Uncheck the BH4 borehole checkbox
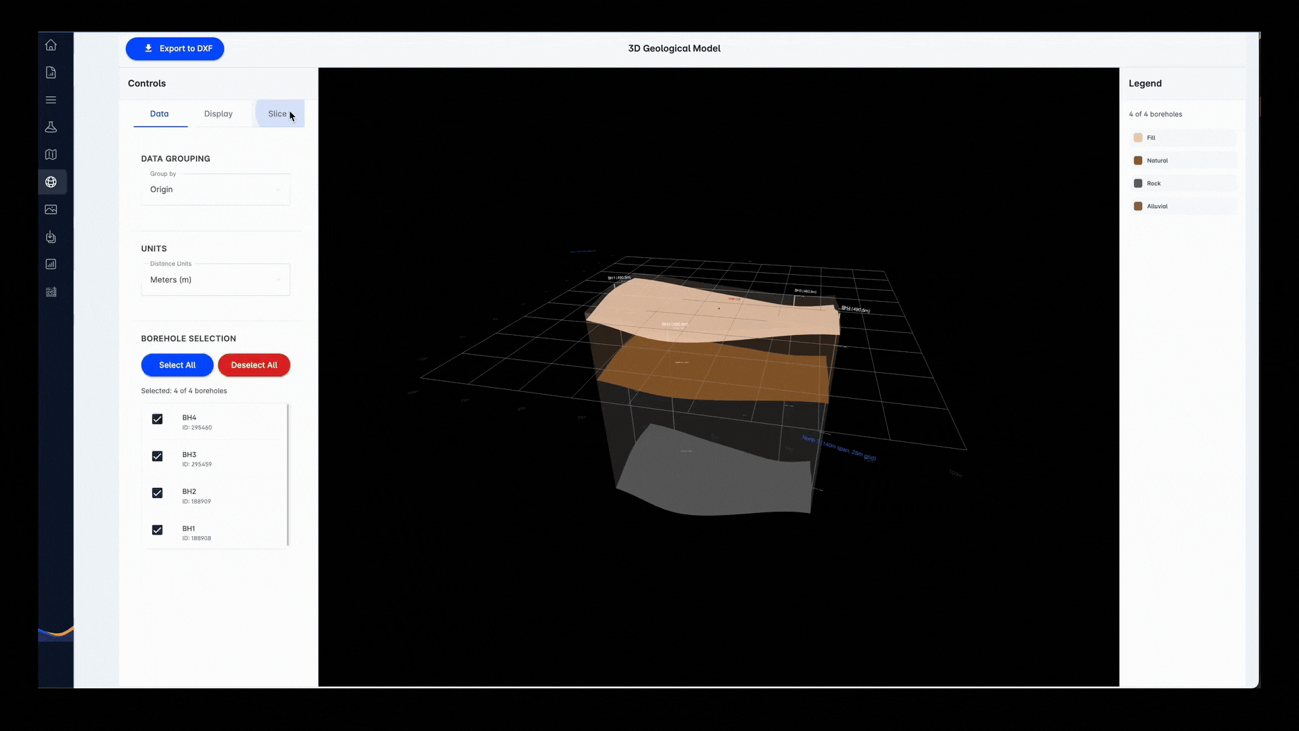 point(158,420)
